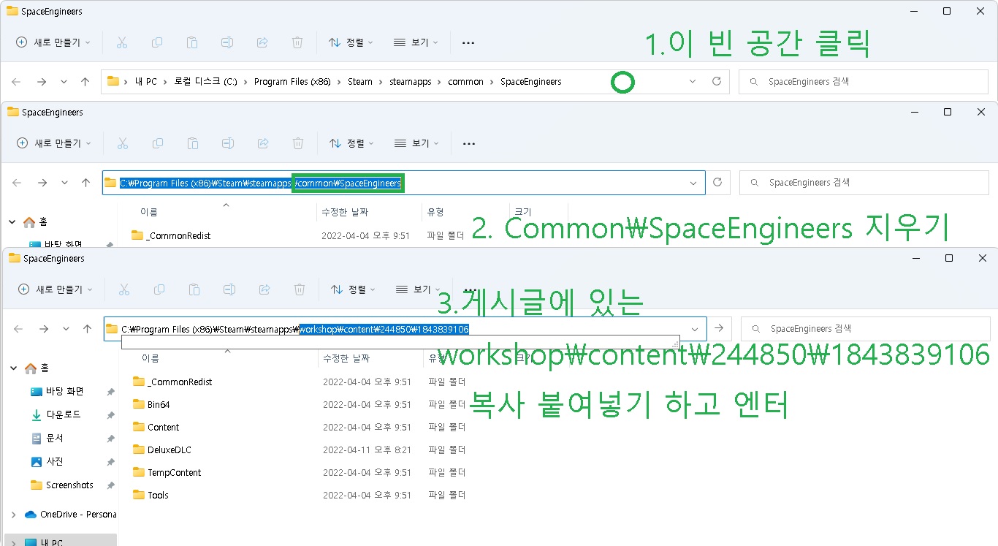Click Program Files (x86) breadcrumb in top window
The image size is (998, 546).
(292, 82)
